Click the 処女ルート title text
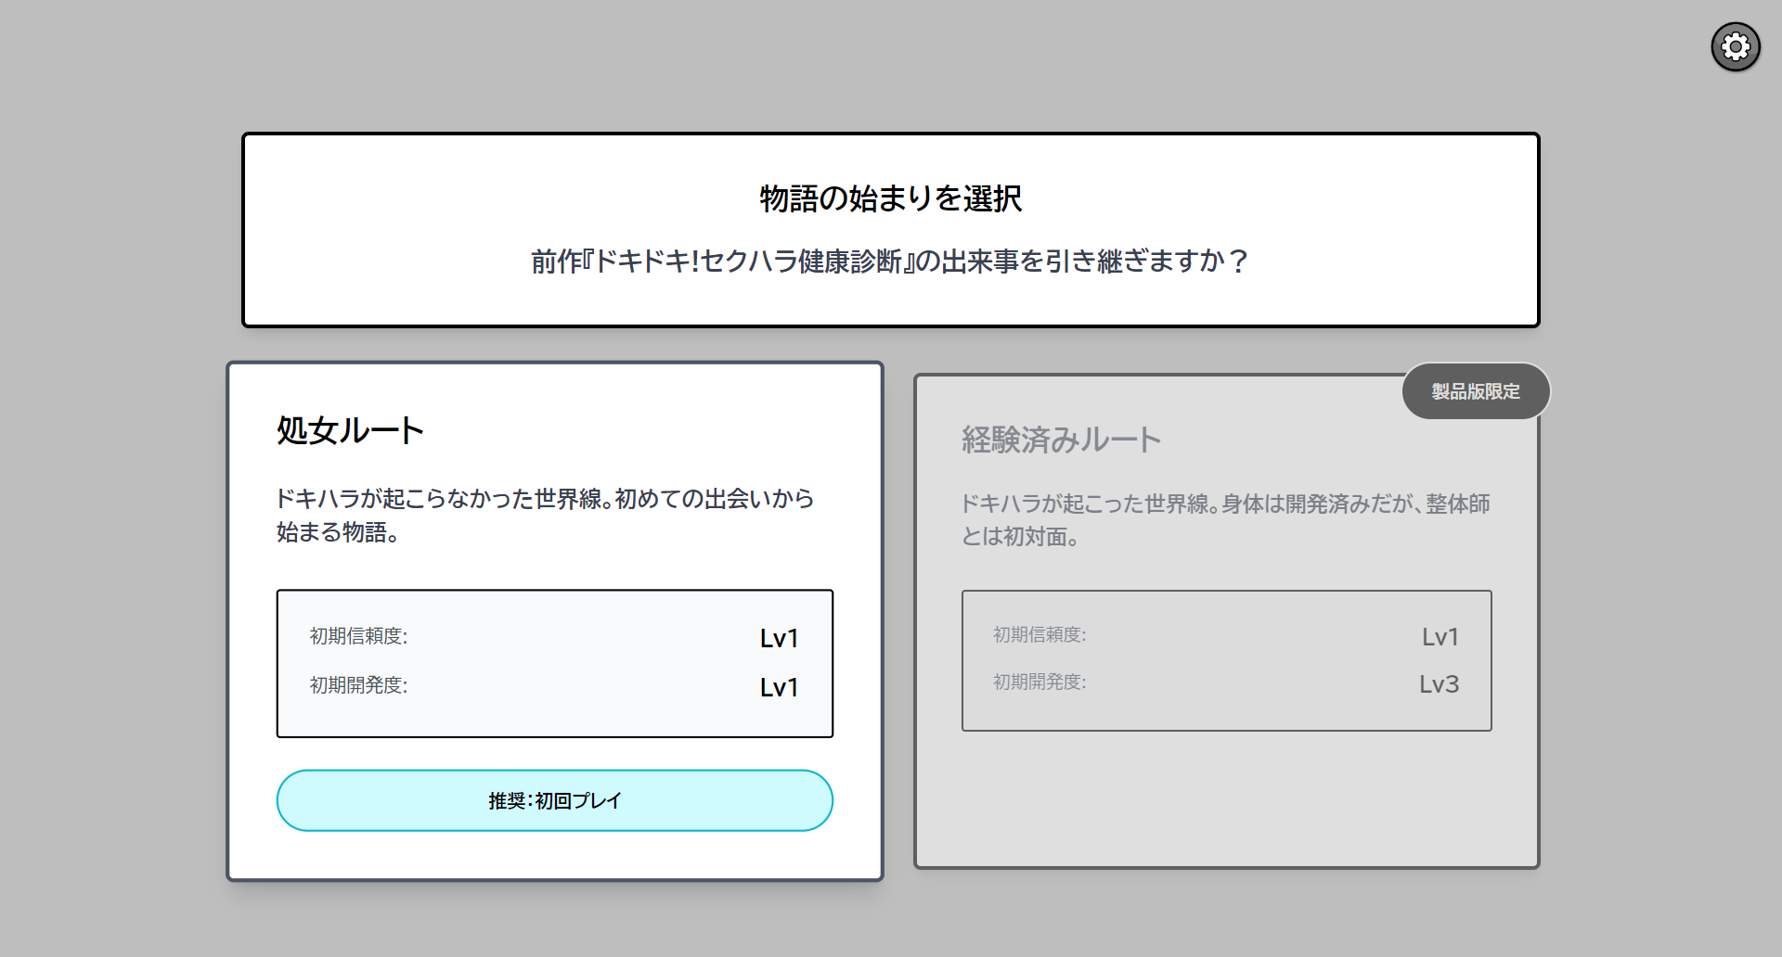 point(350,430)
